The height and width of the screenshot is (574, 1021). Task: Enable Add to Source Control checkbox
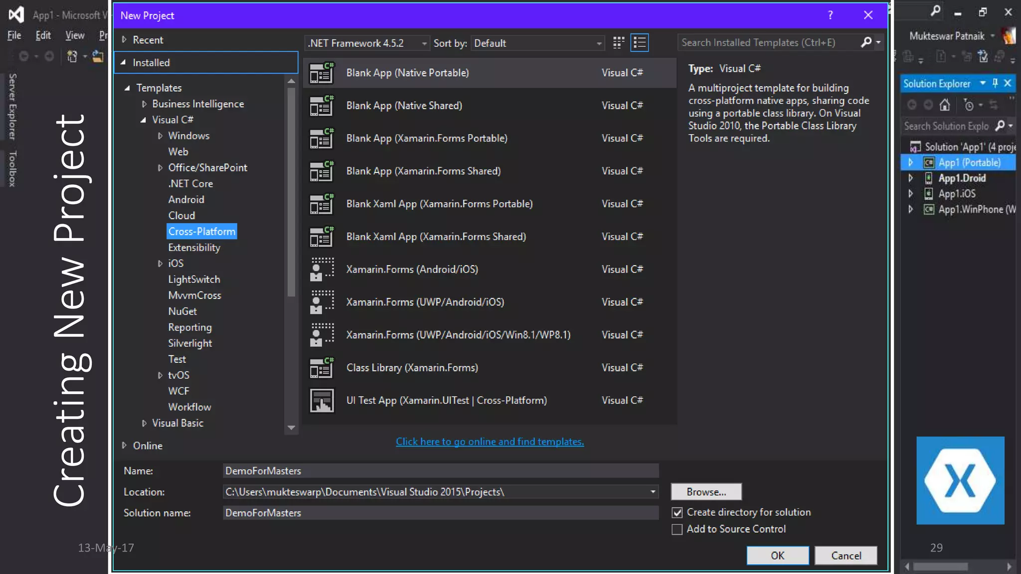(677, 529)
